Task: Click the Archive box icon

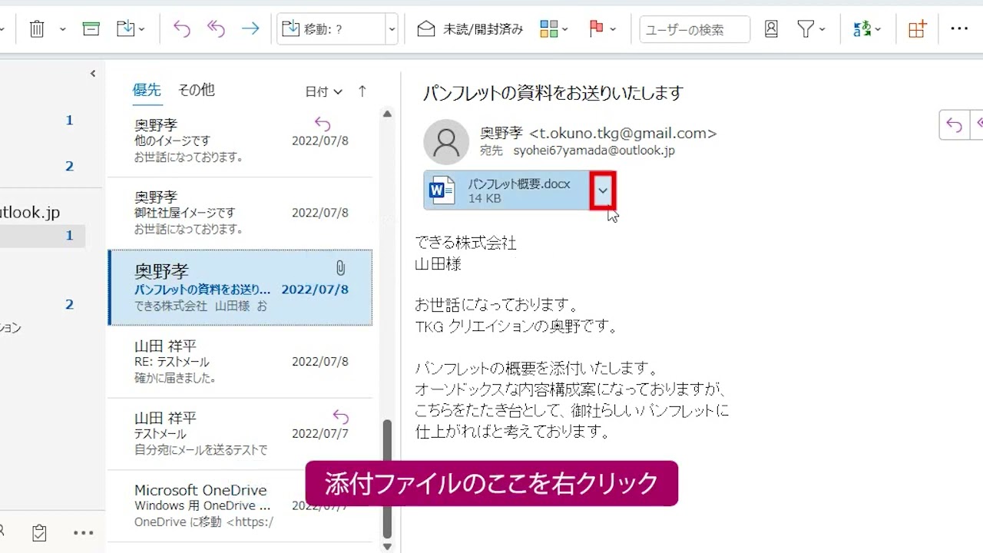Action: 91,29
